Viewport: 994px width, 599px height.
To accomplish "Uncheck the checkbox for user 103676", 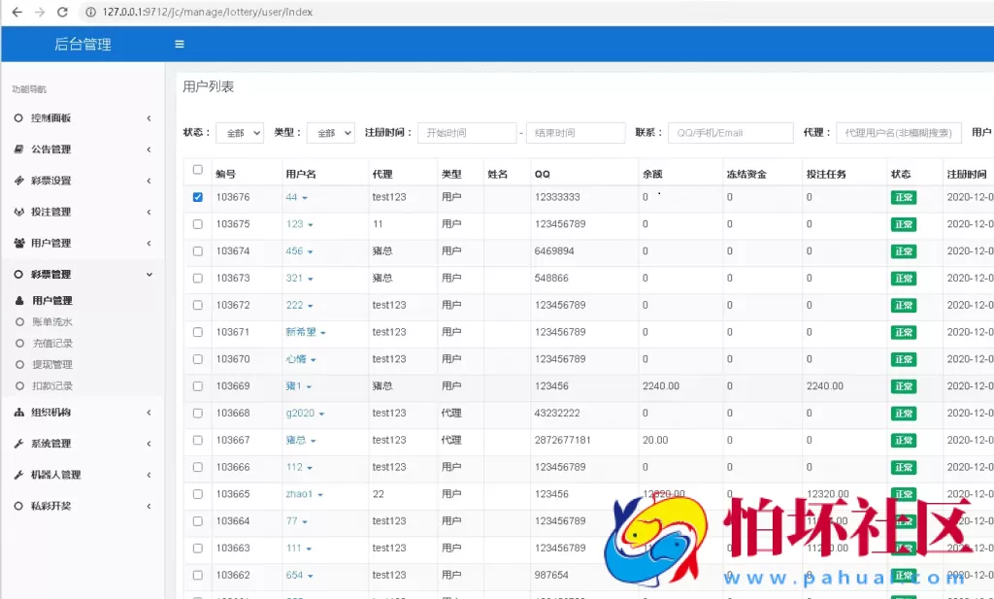I will click(x=197, y=197).
